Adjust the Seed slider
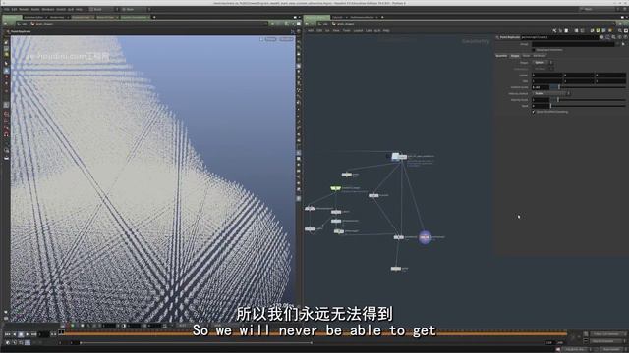Image resolution: width=629 pixels, height=353 pixels. coord(589,106)
